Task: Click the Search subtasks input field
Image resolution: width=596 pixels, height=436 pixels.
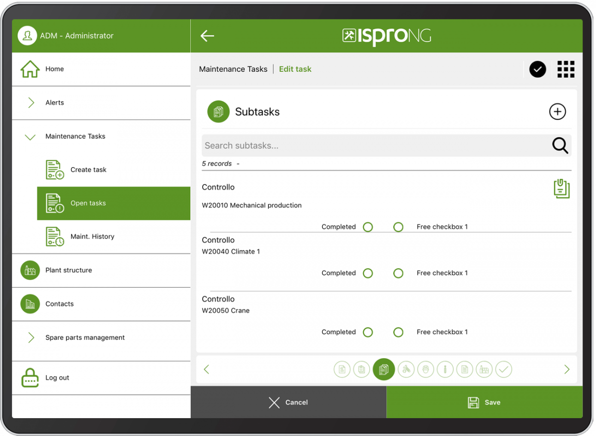Action: point(348,145)
